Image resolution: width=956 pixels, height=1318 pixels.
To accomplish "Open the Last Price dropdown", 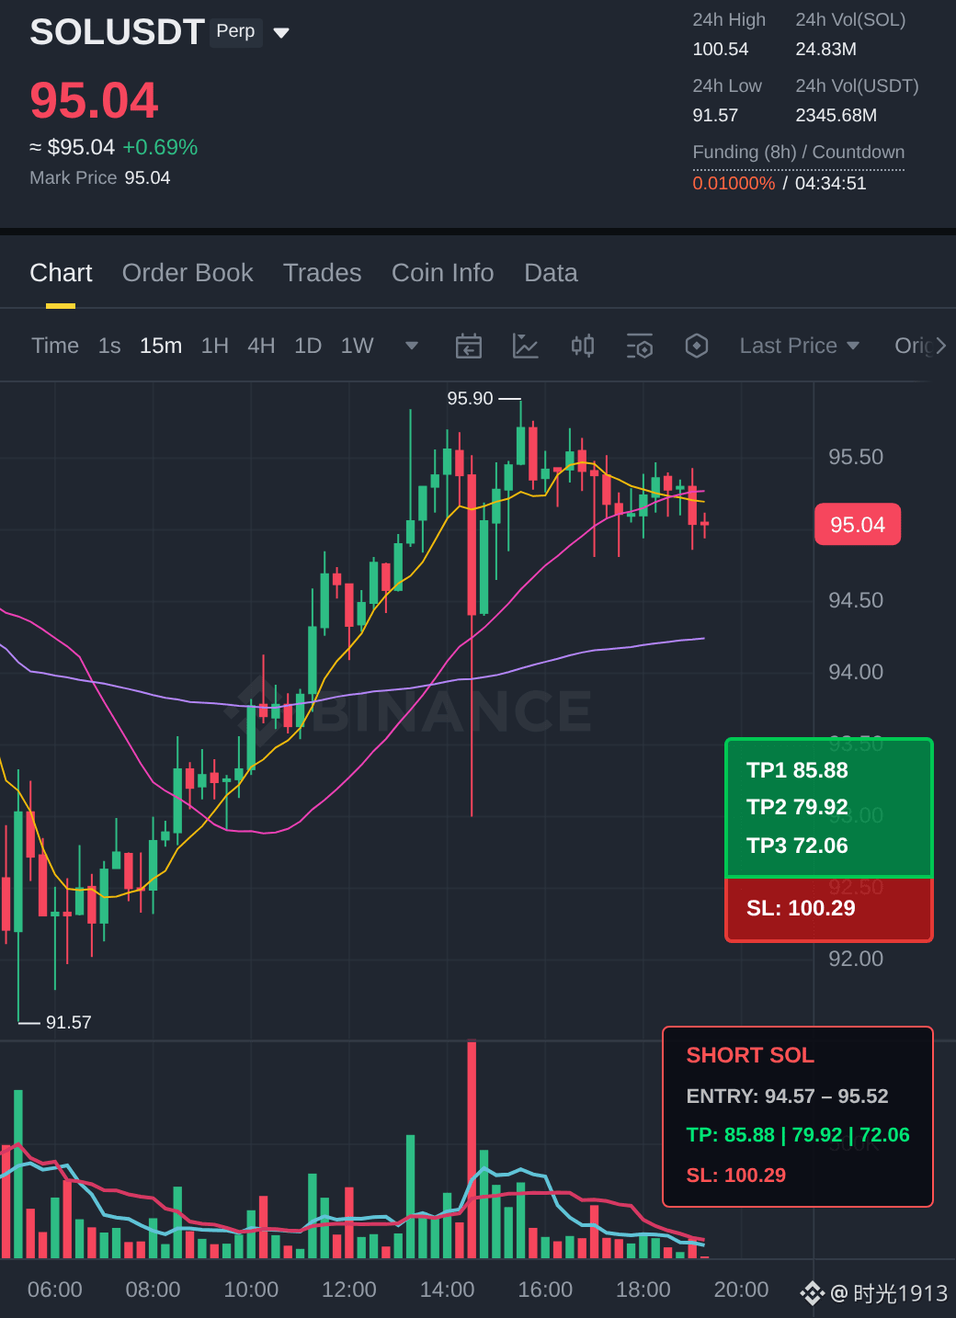I will [799, 346].
